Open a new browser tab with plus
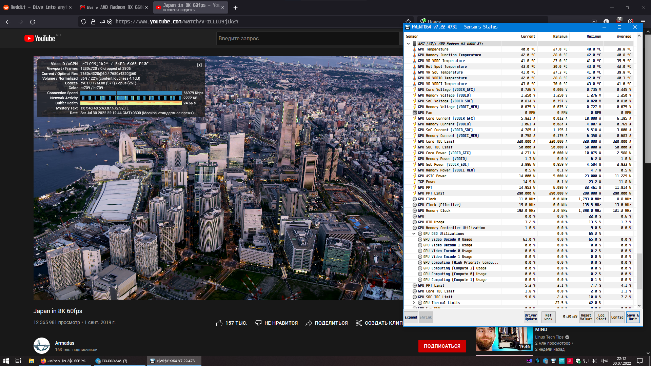 (x=235, y=7)
